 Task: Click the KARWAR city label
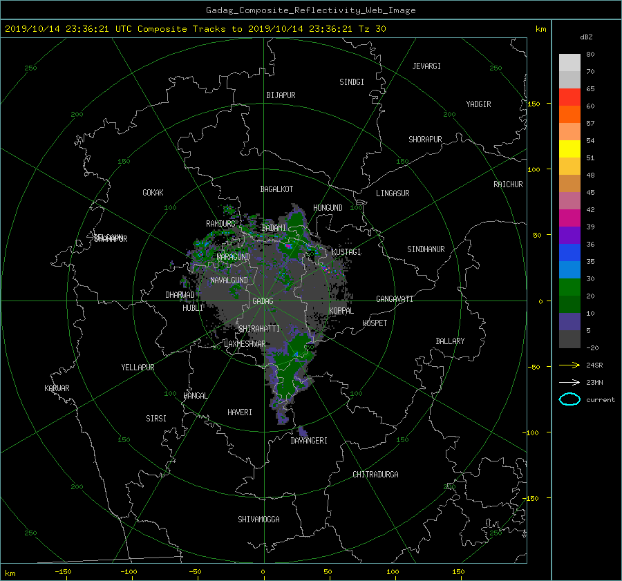[x=57, y=388]
